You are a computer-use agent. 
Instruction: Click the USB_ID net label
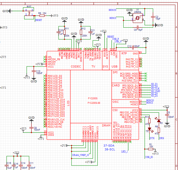[149, 157]
